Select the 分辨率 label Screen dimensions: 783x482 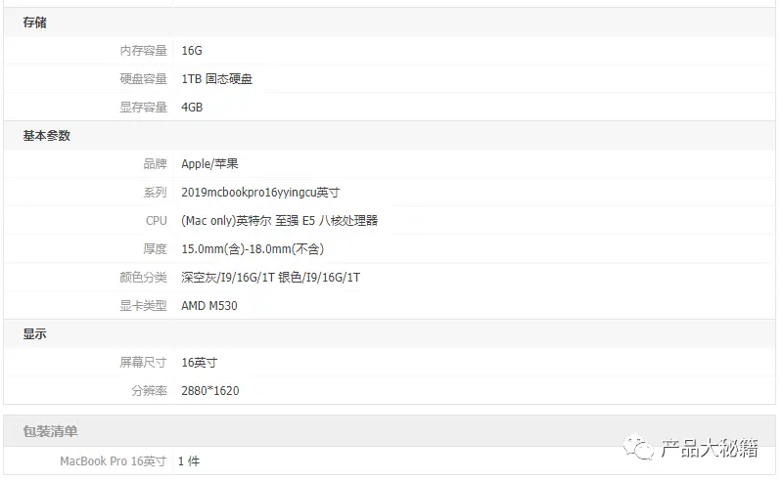(x=150, y=391)
